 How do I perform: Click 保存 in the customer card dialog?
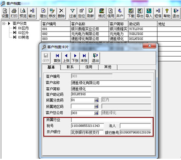click(x=46, y=58)
